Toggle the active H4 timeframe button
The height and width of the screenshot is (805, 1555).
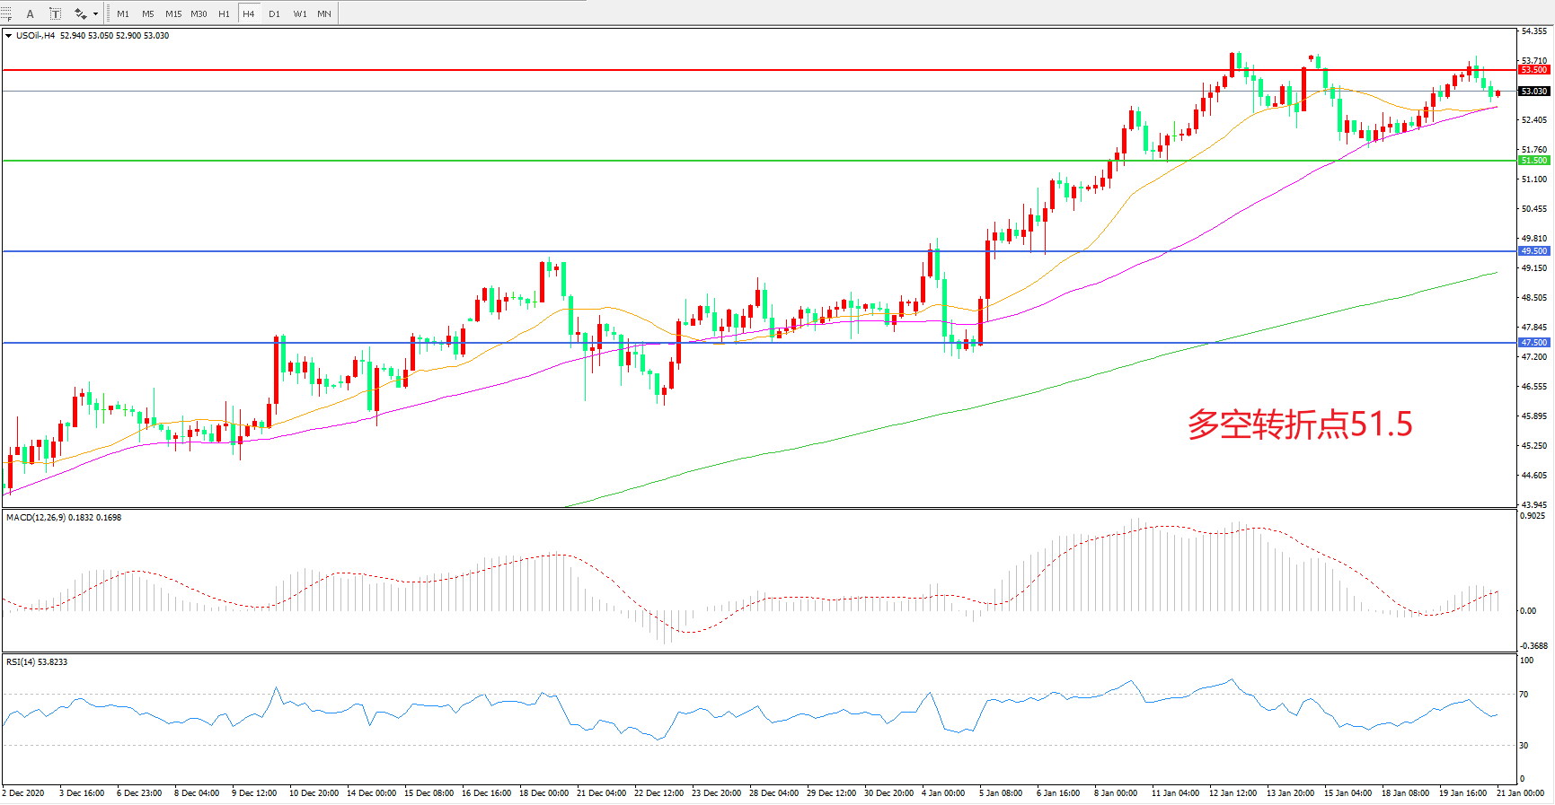click(249, 13)
